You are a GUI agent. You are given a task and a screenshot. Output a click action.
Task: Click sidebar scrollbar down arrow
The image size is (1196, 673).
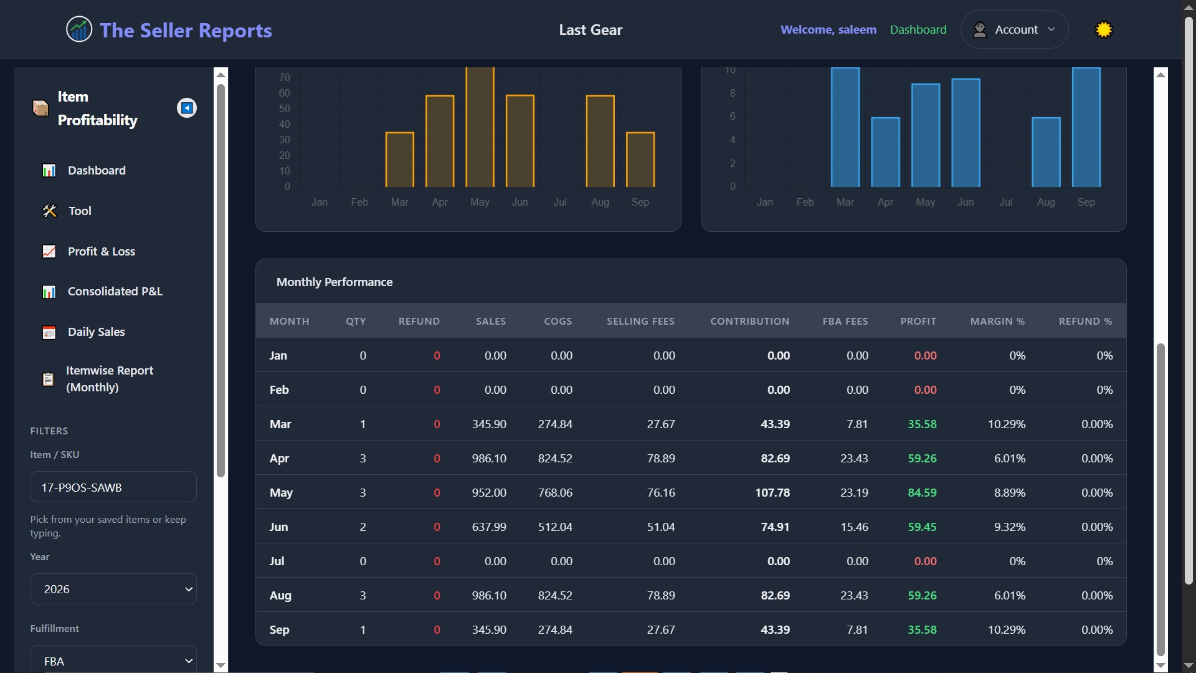(x=221, y=666)
